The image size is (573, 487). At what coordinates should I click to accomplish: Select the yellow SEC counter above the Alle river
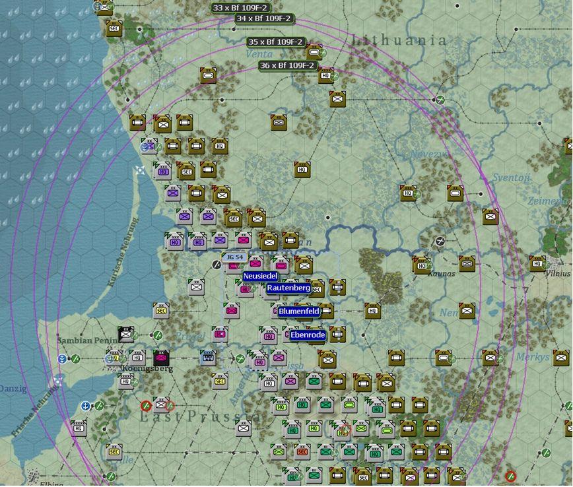[x=114, y=452]
